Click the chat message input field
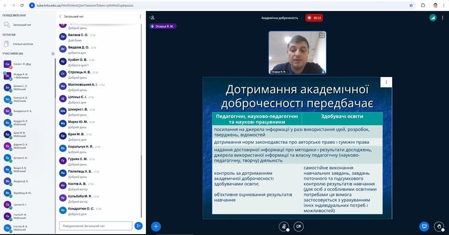The width and height of the screenshot is (449, 235). 95,226
